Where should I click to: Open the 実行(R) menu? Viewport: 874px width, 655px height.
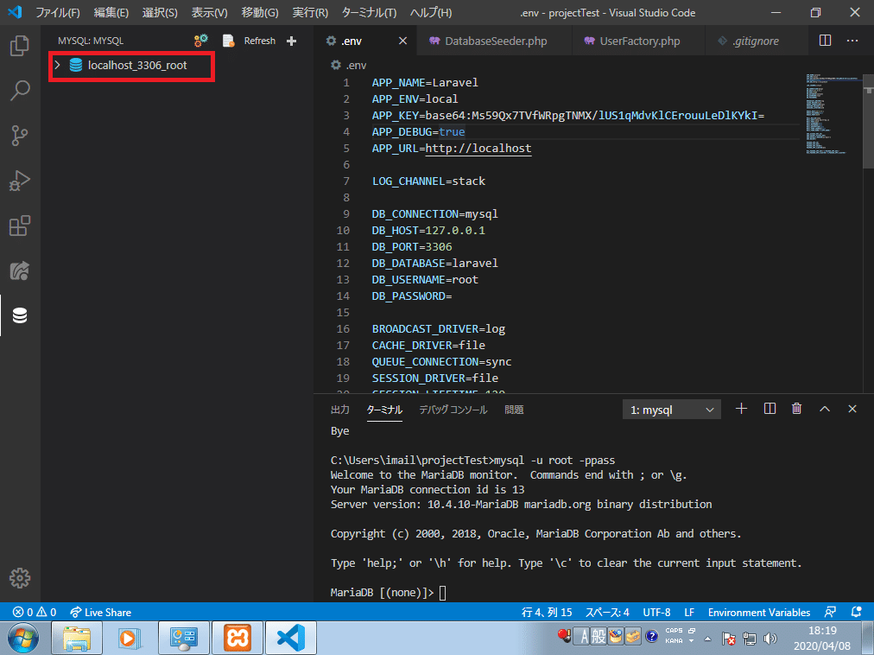pos(310,12)
